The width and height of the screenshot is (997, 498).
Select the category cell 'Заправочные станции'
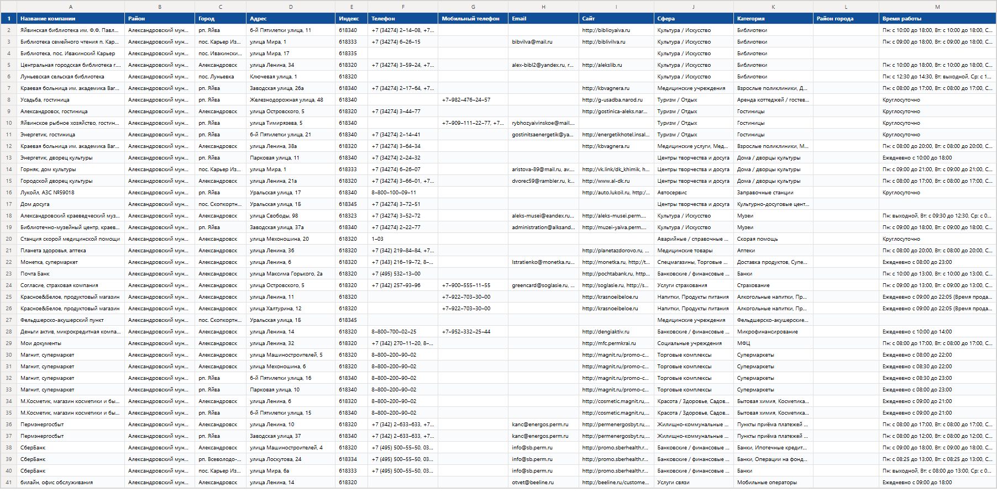[773, 193]
